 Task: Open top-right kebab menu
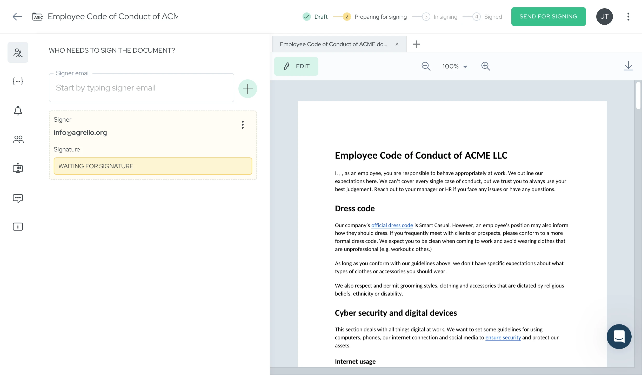628,17
